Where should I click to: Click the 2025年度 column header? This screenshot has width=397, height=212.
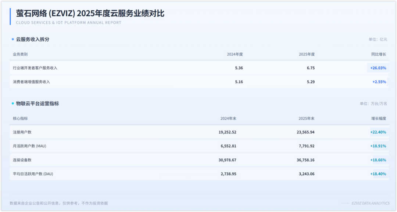pos(307,54)
